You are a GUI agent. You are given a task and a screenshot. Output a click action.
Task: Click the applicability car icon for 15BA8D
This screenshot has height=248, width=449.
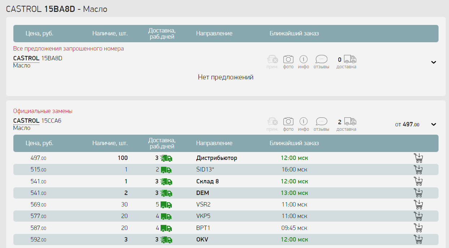pyautogui.click(x=273, y=59)
